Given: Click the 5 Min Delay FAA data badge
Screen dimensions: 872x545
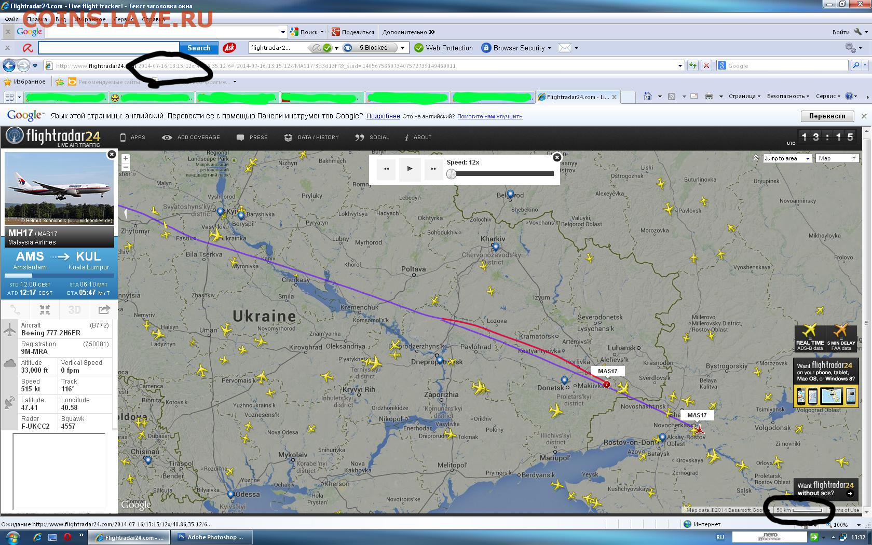Looking at the screenshot, I should 841,339.
